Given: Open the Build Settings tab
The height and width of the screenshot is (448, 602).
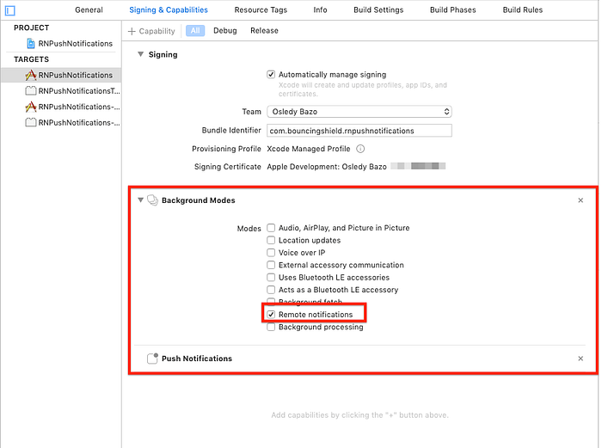Looking at the screenshot, I should 378,10.
